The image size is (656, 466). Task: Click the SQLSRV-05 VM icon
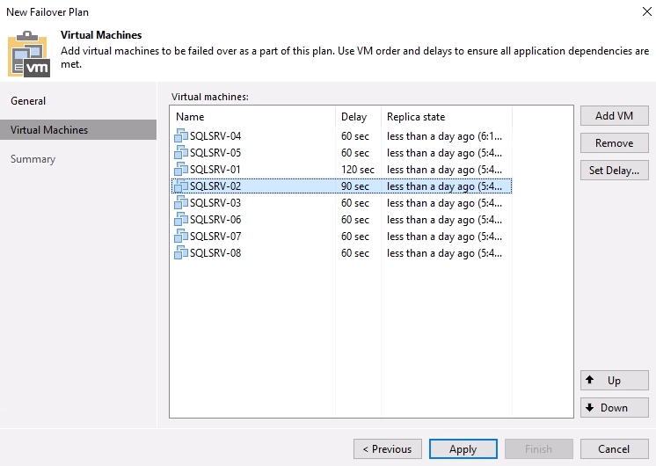181,153
